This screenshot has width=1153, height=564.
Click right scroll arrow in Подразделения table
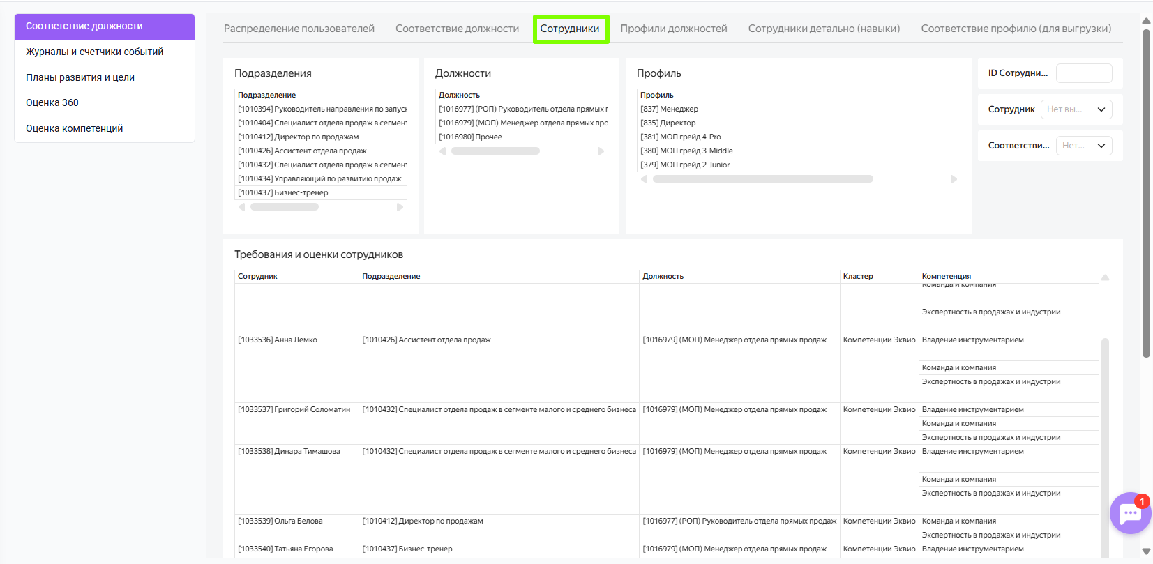click(x=400, y=207)
